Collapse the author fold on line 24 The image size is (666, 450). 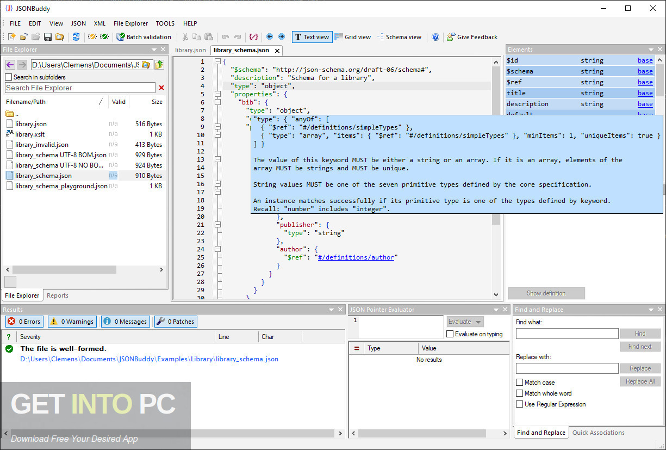click(217, 249)
